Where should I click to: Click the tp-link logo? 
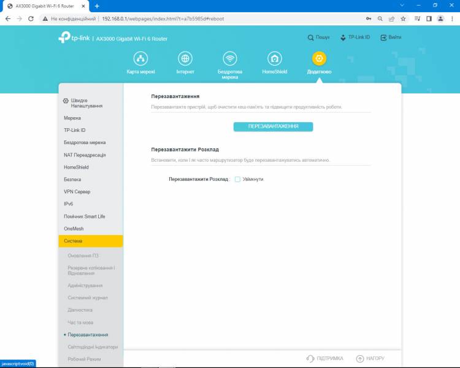74,37
